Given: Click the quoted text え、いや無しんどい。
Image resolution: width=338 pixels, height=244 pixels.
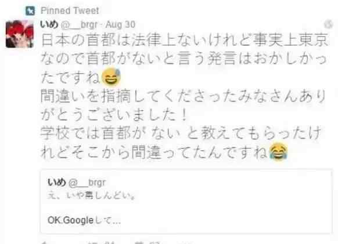Looking at the screenshot, I should pos(91,195).
